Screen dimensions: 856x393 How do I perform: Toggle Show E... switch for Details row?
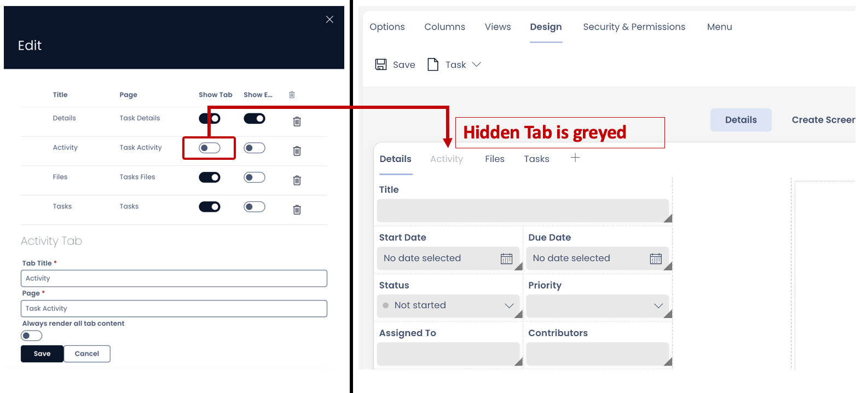(x=255, y=118)
